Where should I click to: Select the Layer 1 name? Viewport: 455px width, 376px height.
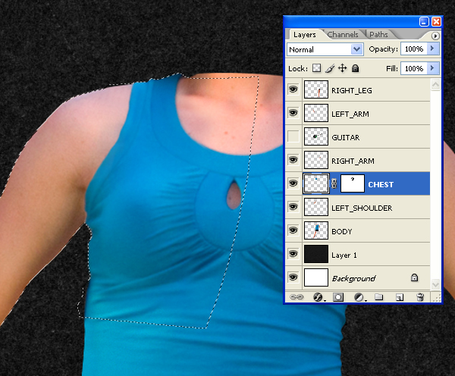point(344,255)
